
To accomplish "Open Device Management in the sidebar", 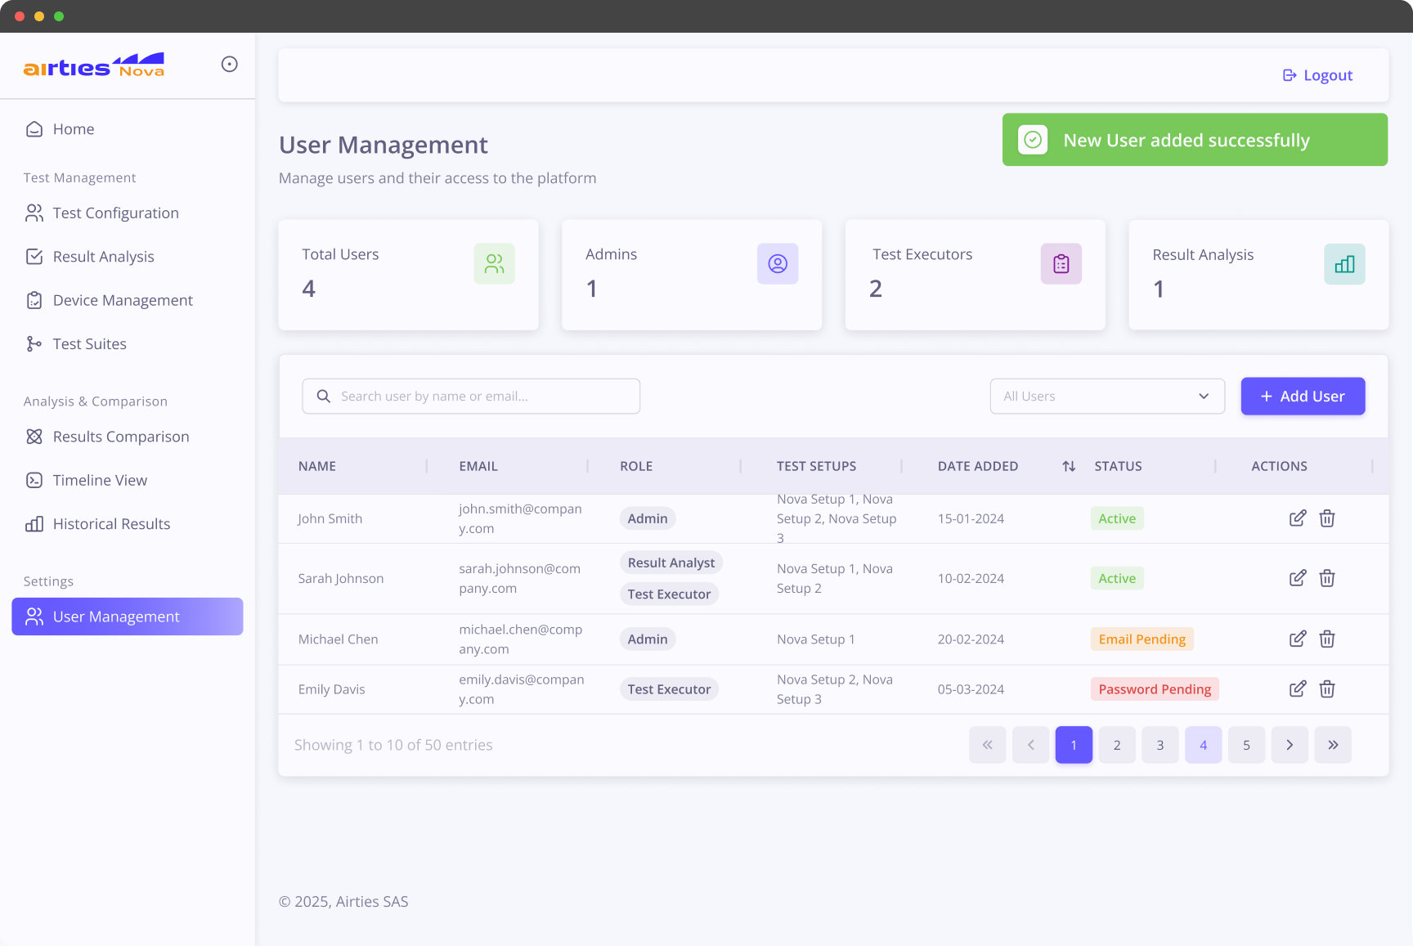I will pos(128,300).
